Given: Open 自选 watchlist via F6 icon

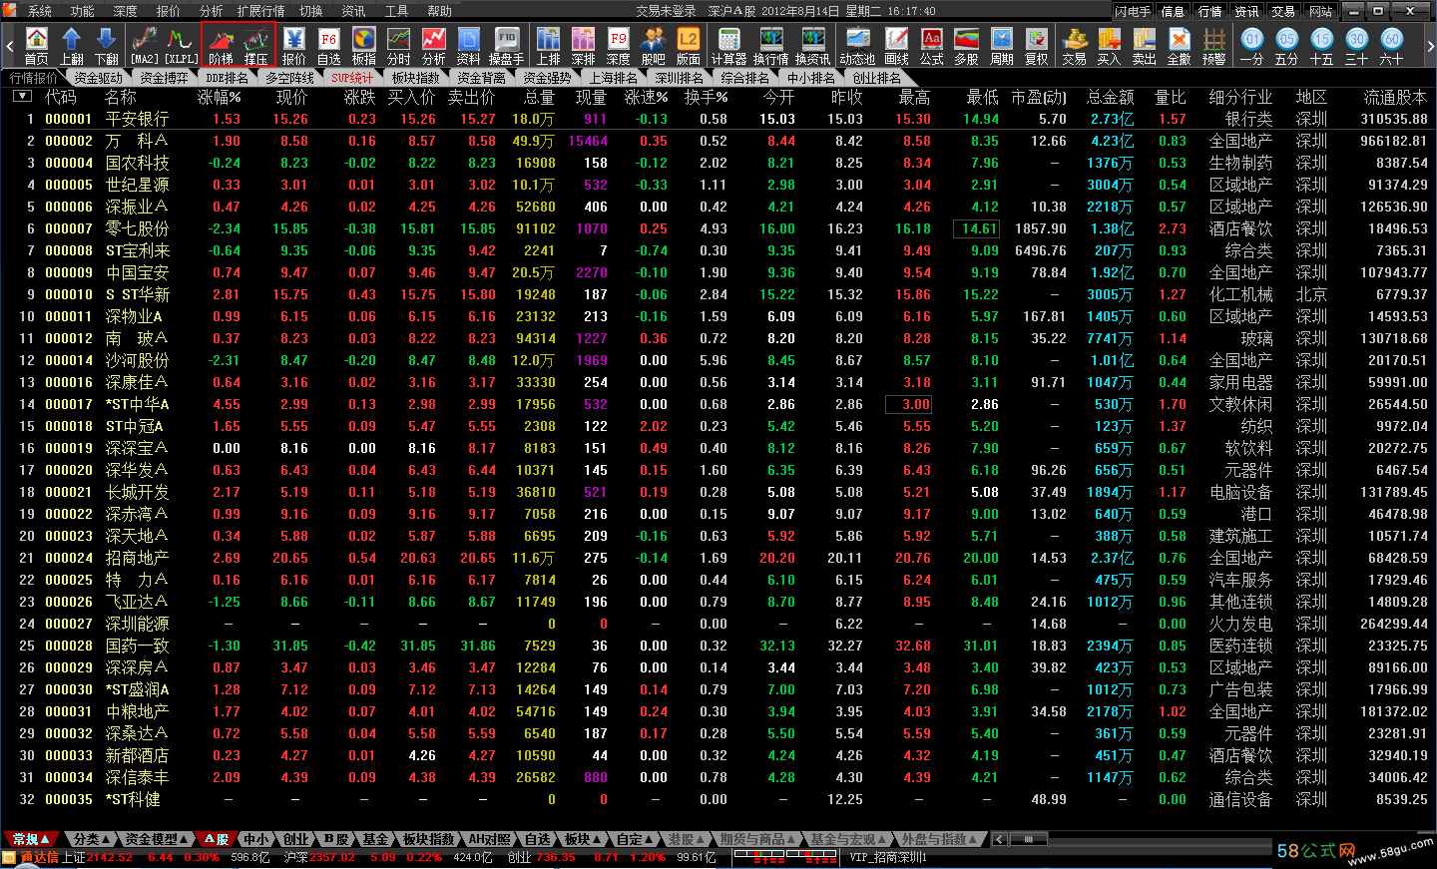Looking at the screenshot, I should click(329, 46).
